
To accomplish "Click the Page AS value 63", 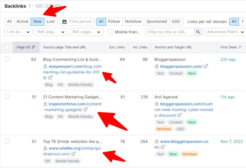I will 34,60.
